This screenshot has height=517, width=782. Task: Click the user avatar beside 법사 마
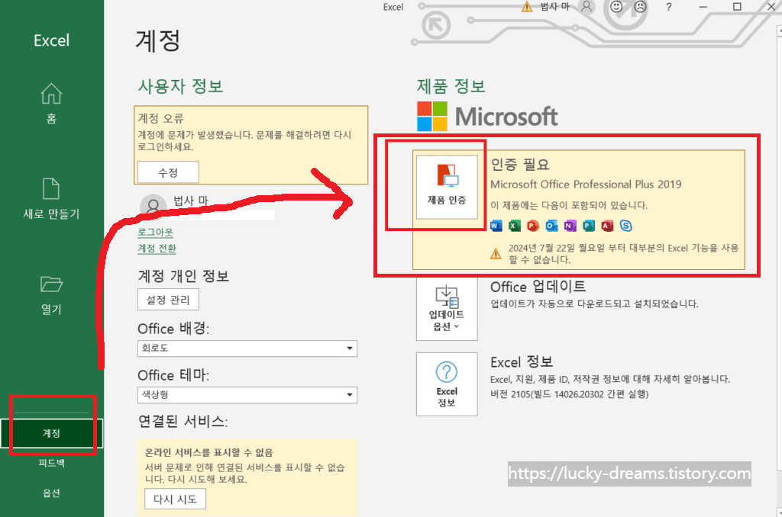tap(153, 207)
